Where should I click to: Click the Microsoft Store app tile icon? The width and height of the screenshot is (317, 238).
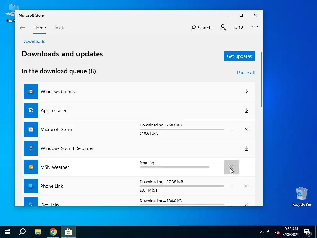31,129
